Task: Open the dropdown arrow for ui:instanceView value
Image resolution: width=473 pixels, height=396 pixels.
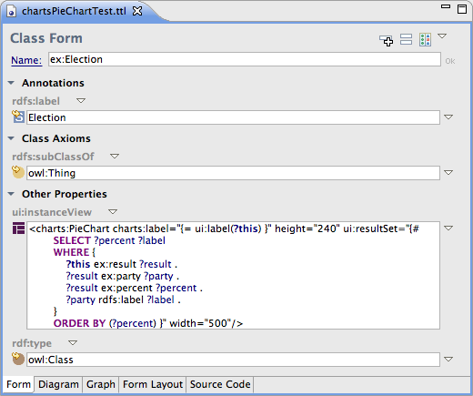Action: [448, 228]
